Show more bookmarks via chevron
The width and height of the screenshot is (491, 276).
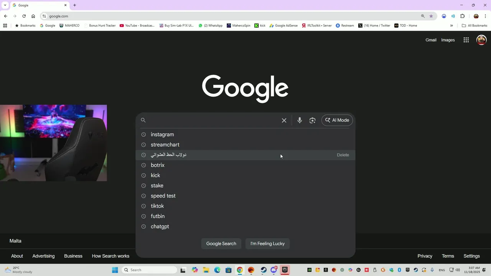click(x=451, y=26)
